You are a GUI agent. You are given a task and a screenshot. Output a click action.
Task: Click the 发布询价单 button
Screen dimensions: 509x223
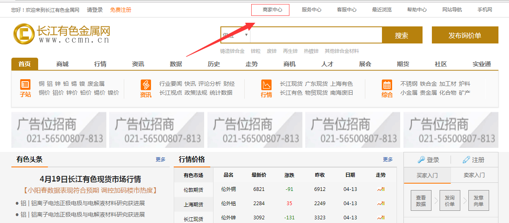coord(465,35)
